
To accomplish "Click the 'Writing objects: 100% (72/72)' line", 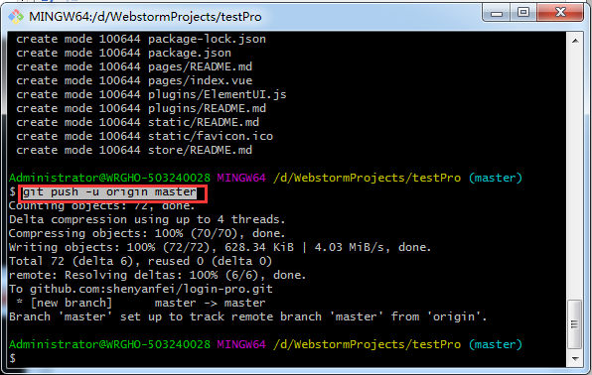I will (x=220, y=247).
